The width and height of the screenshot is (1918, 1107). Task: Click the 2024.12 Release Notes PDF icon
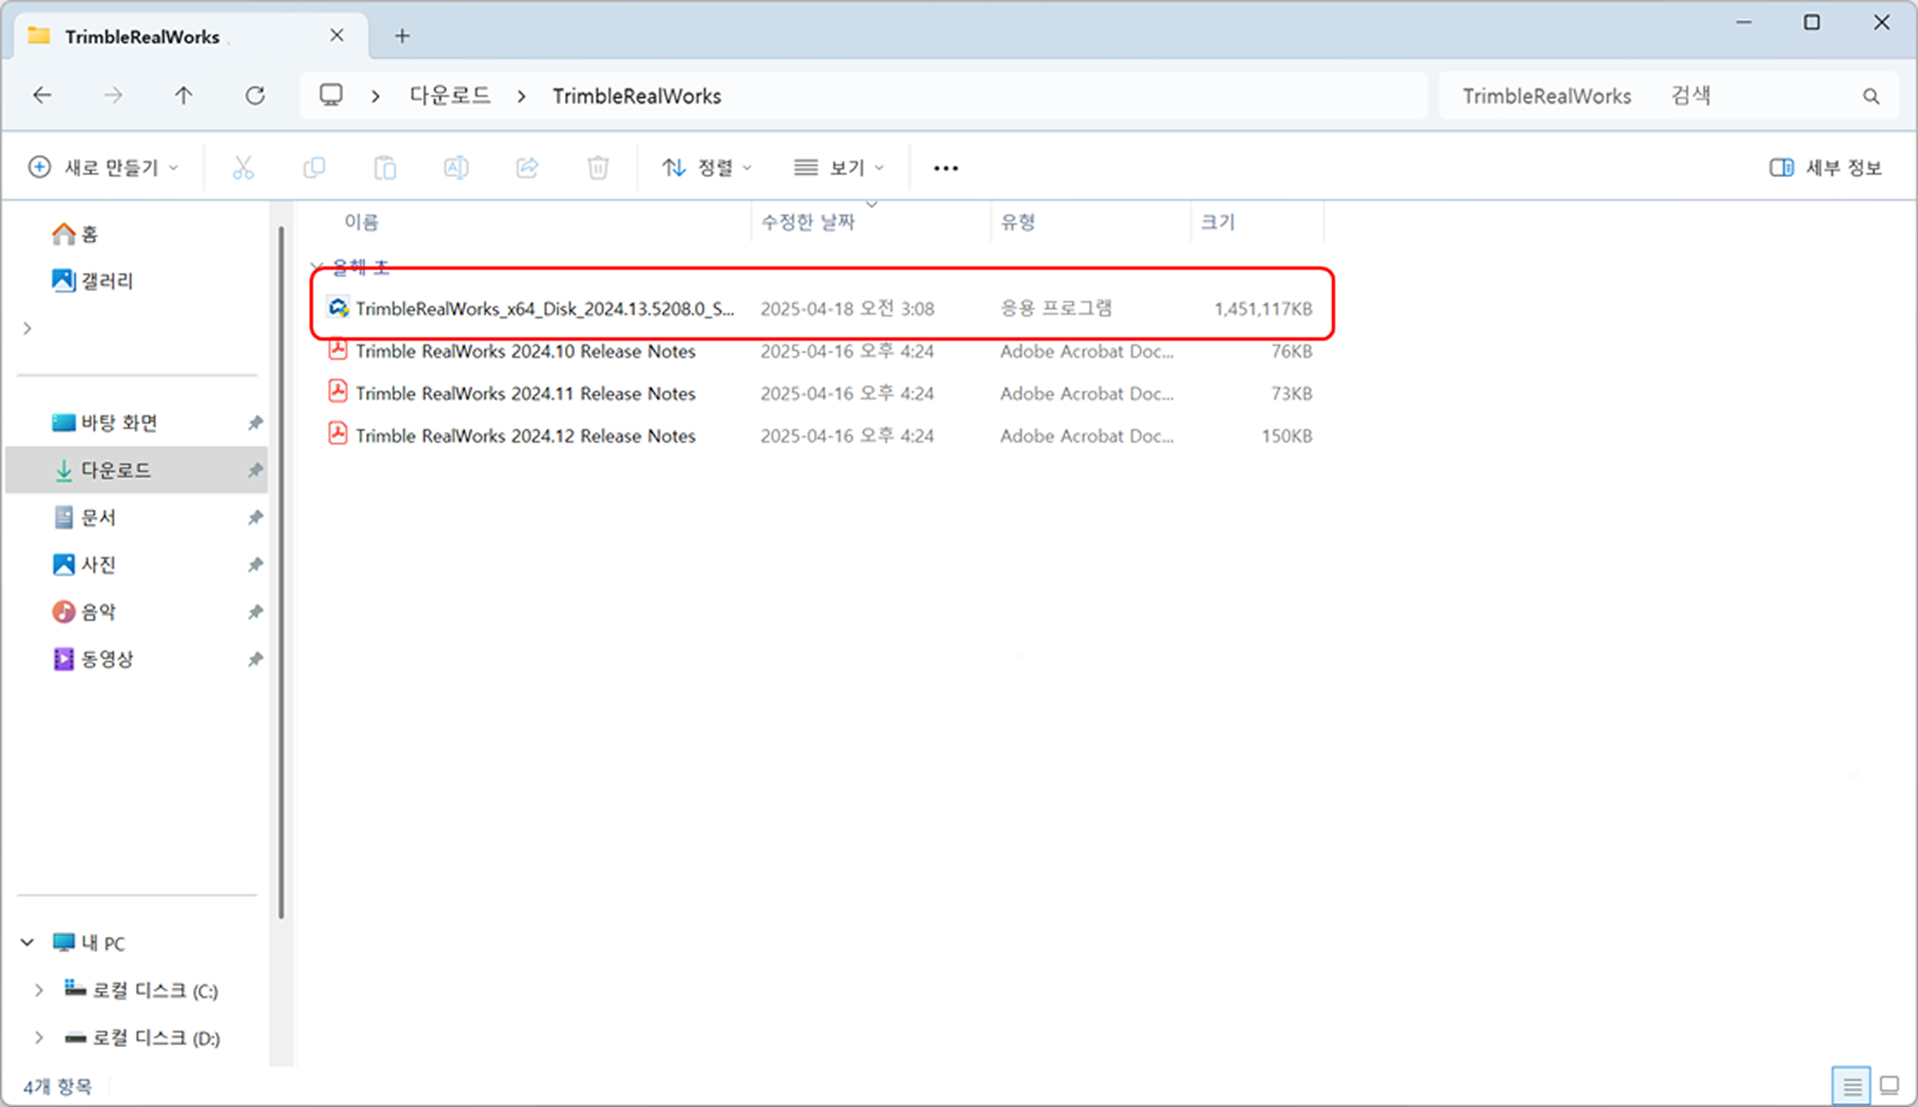(x=338, y=434)
